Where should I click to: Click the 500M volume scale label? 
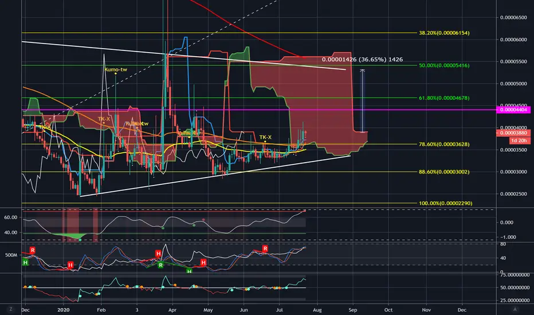(x=11, y=255)
